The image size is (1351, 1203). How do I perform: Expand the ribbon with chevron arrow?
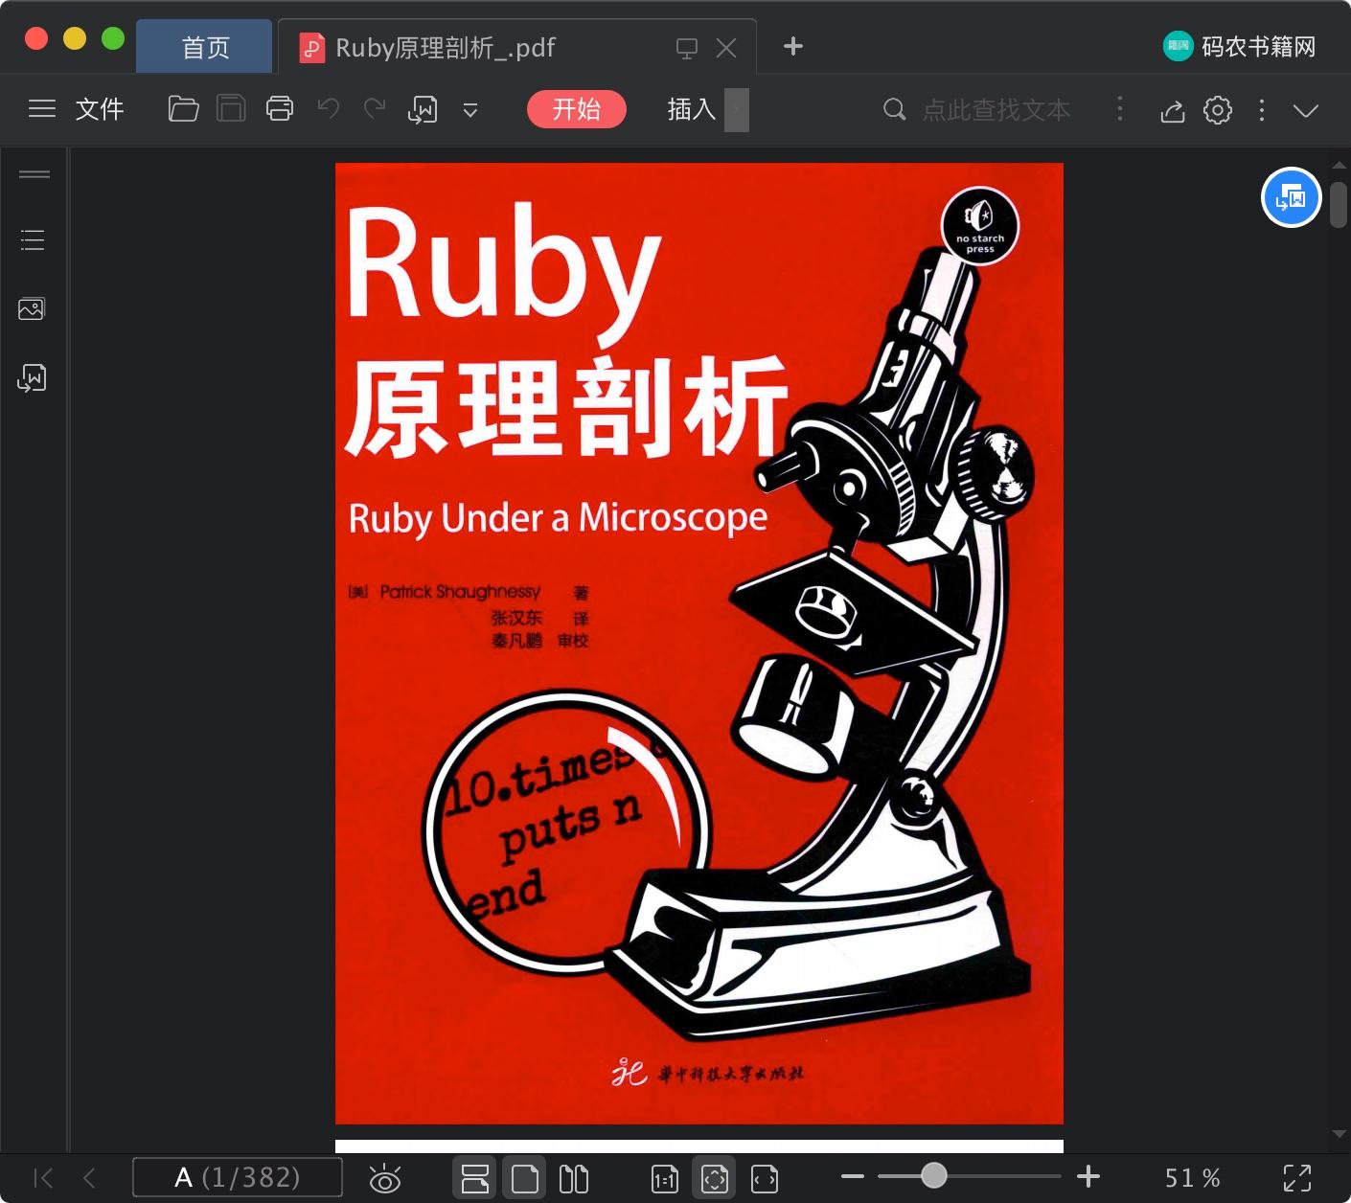1305,110
